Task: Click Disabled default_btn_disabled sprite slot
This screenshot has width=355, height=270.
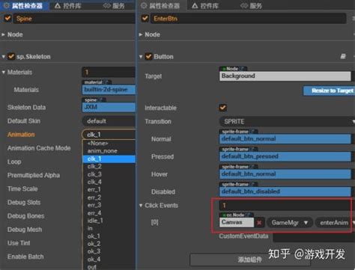Action: [285, 191]
